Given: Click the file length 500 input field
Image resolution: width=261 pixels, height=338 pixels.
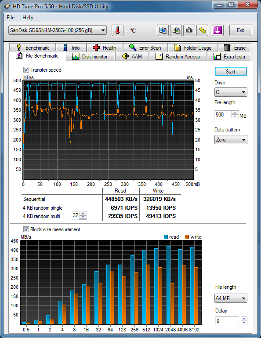Looking at the screenshot, I should [x=223, y=115].
